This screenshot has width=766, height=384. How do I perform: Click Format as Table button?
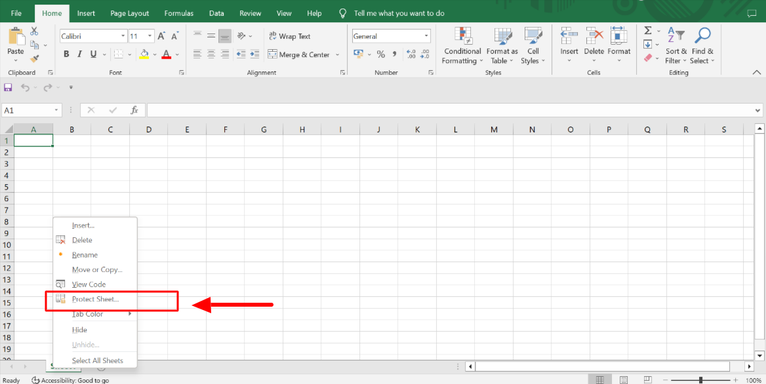[x=502, y=47]
